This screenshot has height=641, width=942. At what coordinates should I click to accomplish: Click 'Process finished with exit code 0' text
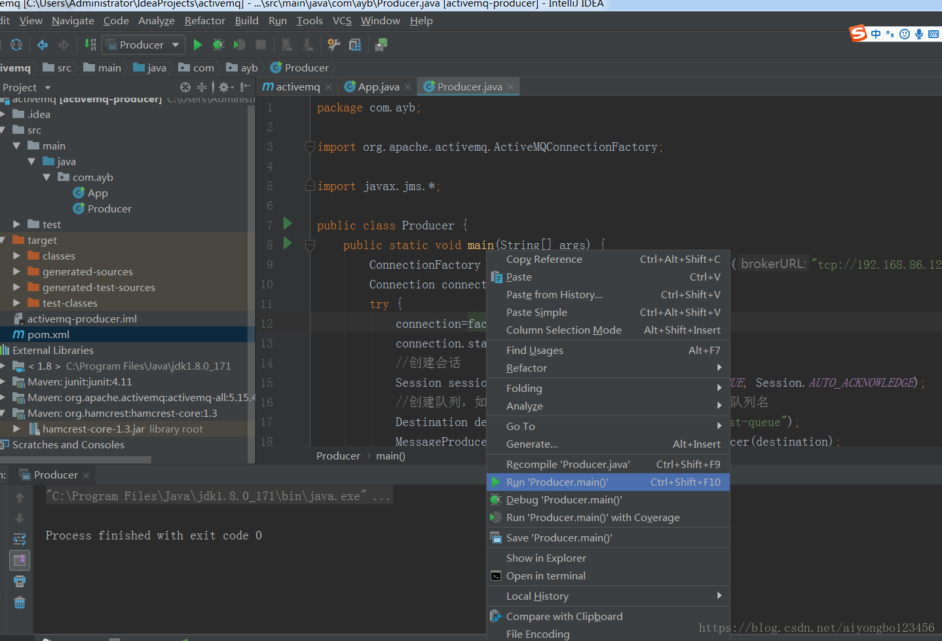click(154, 535)
